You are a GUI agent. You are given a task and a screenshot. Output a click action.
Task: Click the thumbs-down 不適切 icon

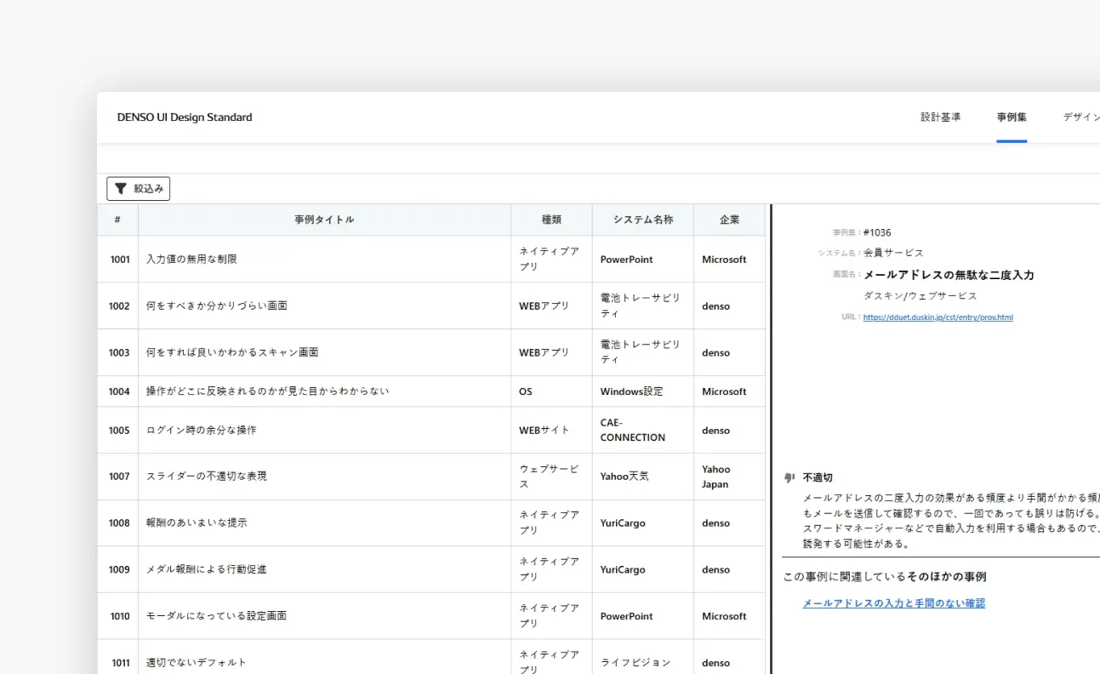(x=789, y=478)
